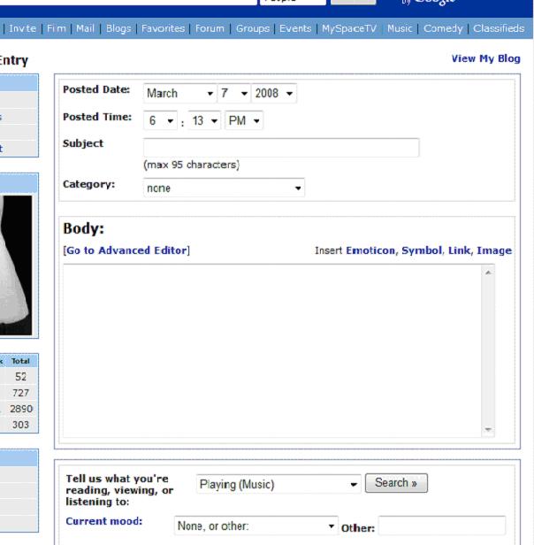The image size is (534, 545).
Task: Focus the Subject text field
Action: pos(281,148)
